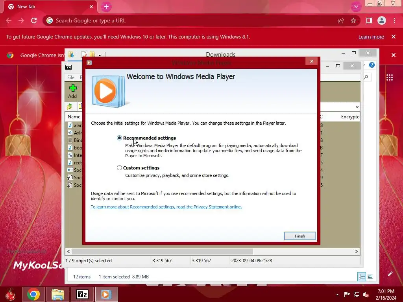Click the Finish button in Media Player setup
The width and height of the screenshot is (403, 302).
tap(299, 236)
